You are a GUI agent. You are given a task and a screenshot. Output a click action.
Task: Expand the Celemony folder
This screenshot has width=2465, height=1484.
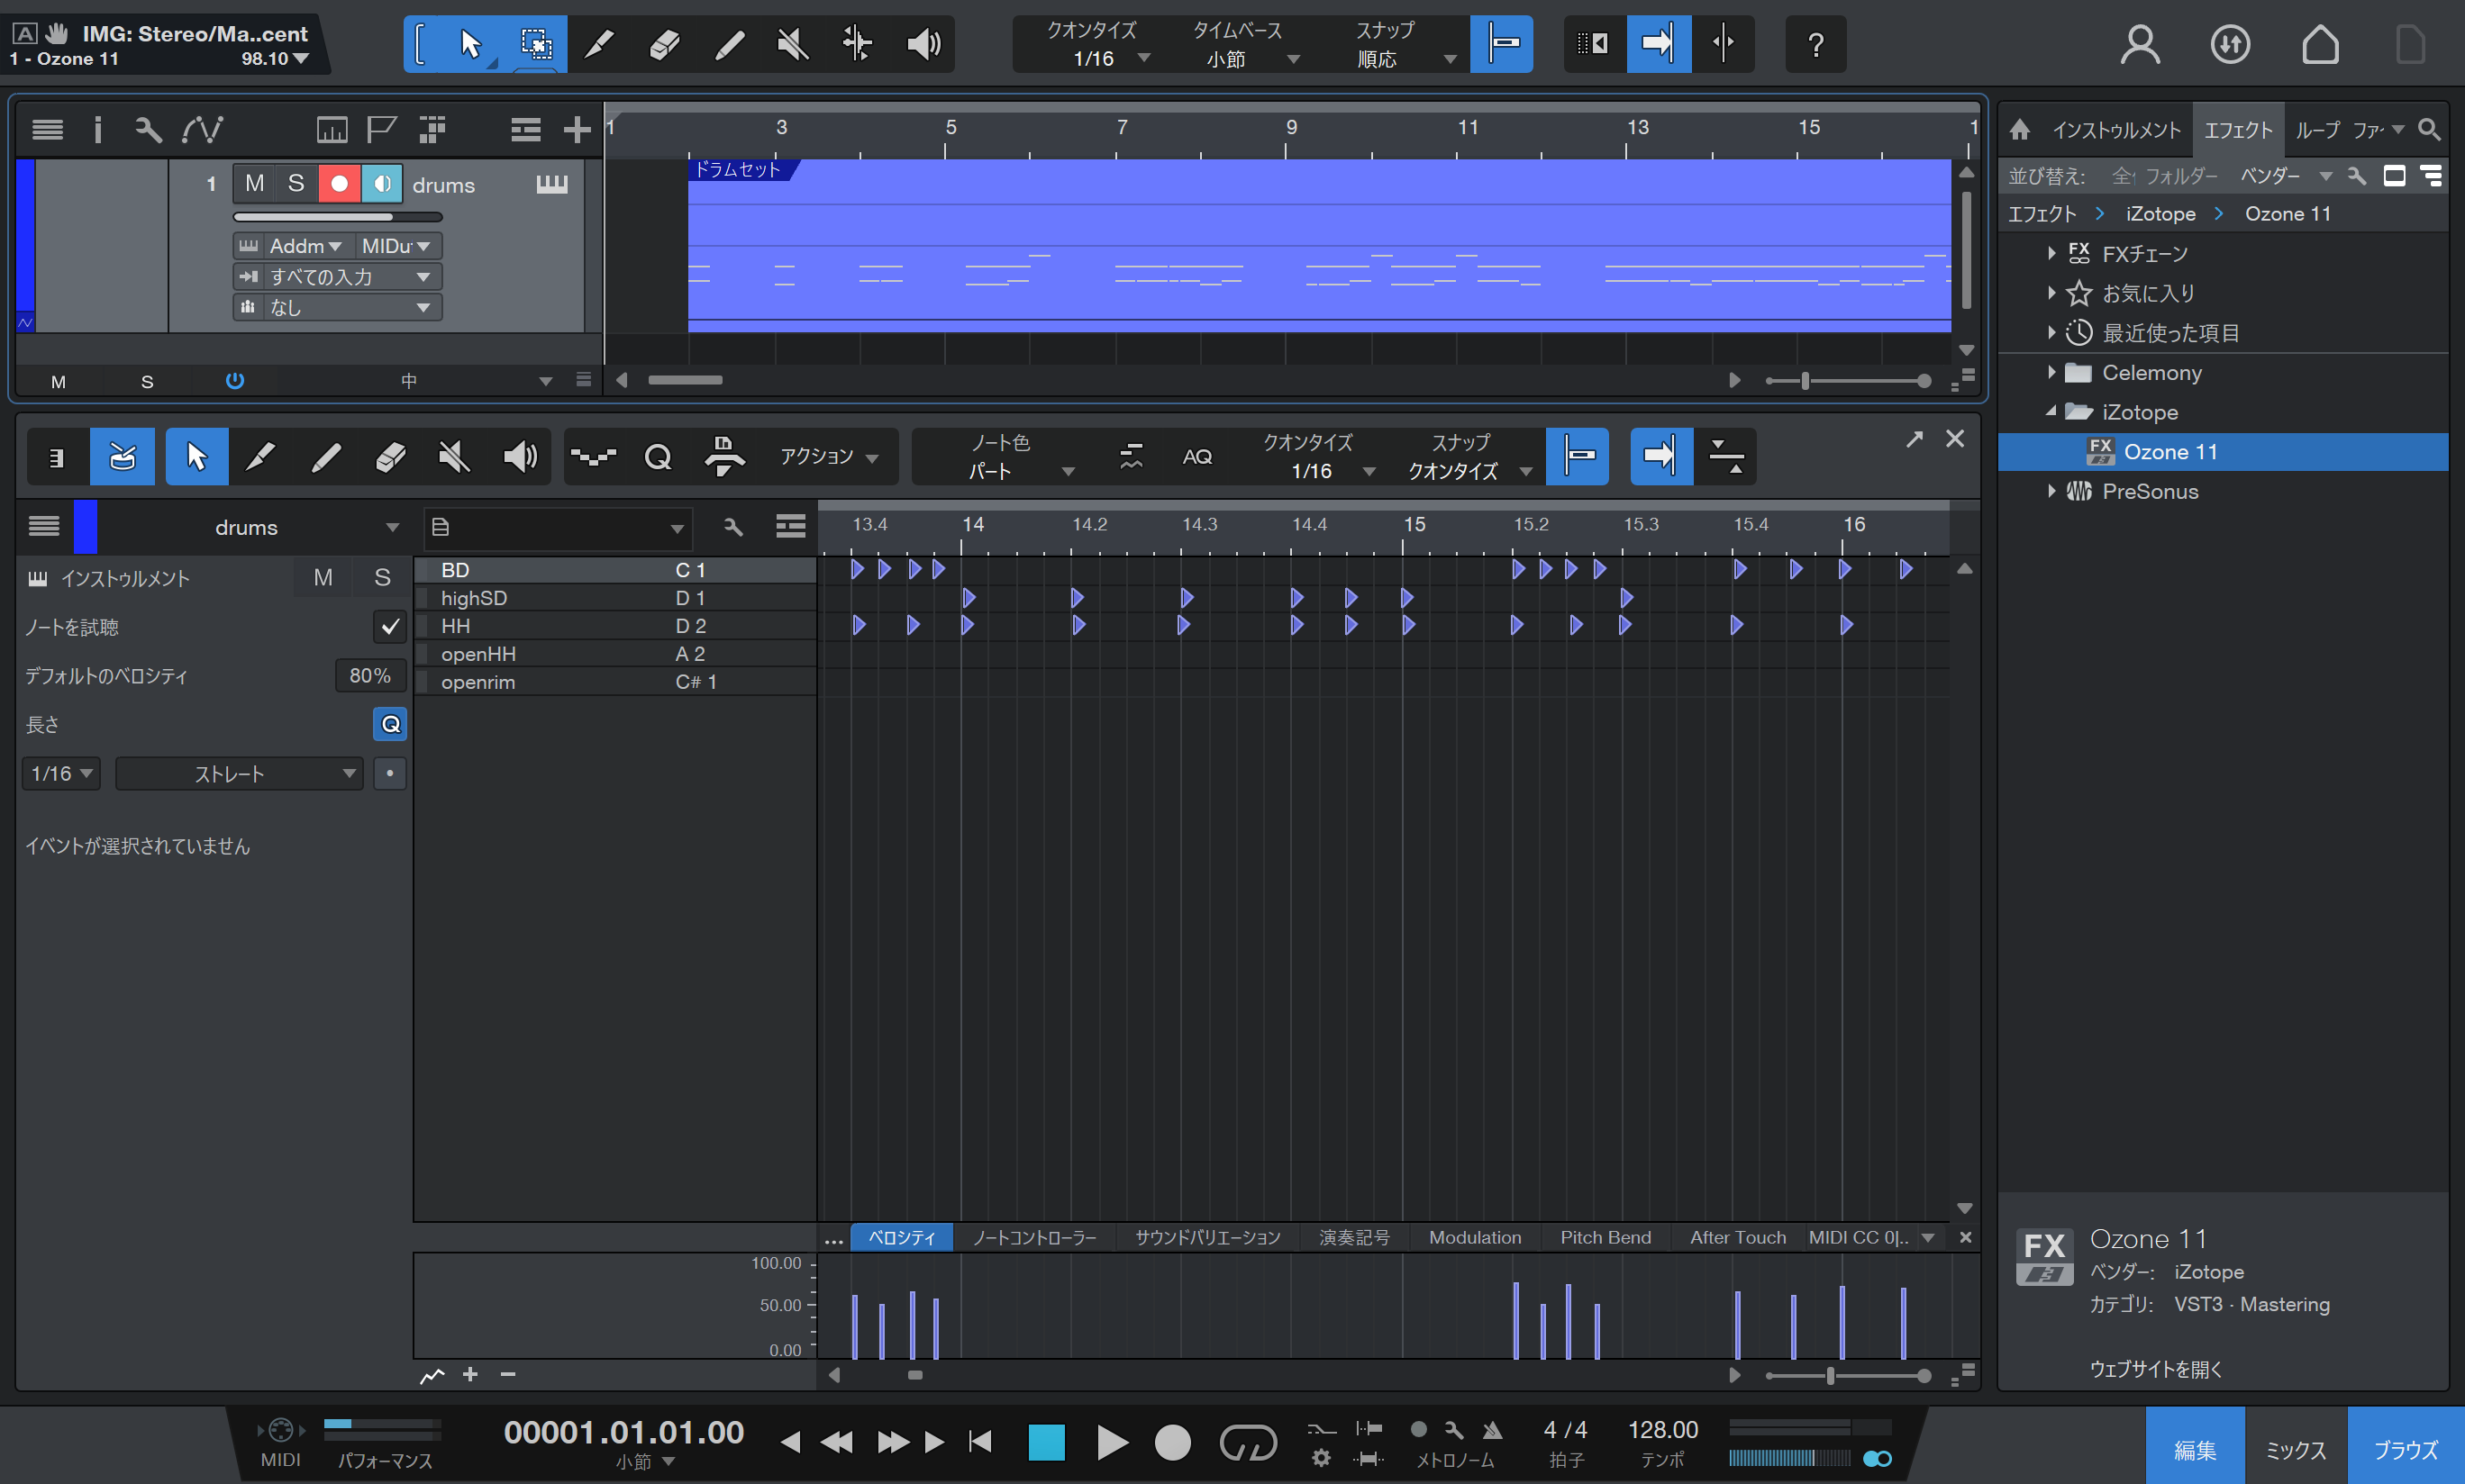2051,372
